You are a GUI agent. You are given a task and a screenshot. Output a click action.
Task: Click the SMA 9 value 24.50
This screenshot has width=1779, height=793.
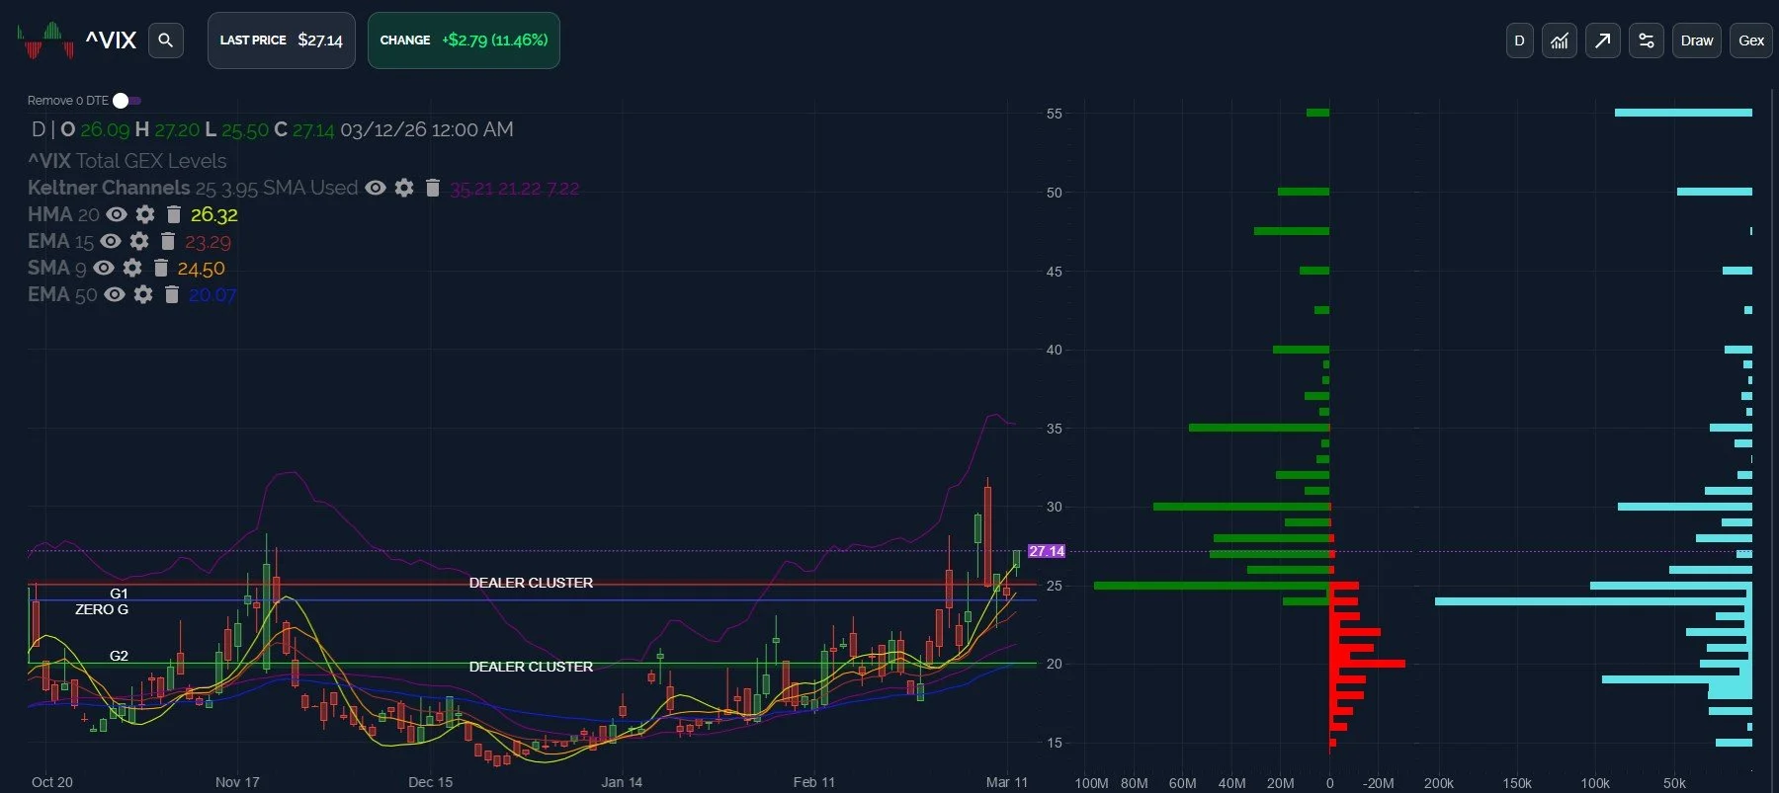(201, 269)
